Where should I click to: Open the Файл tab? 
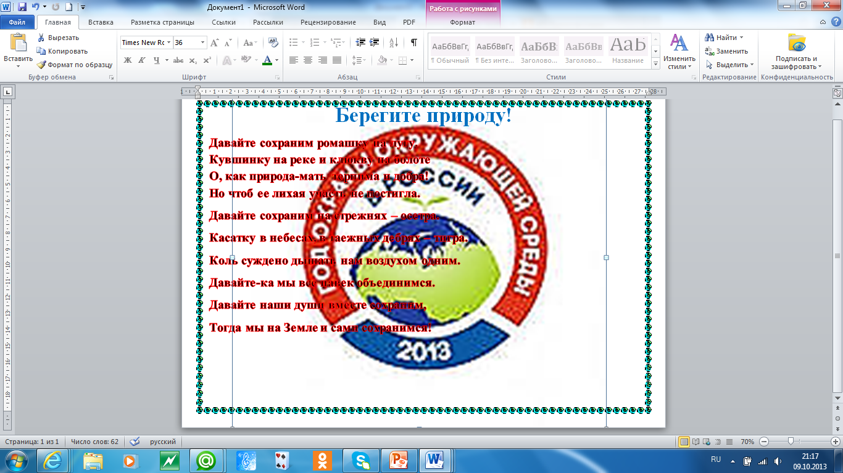(17, 22)
